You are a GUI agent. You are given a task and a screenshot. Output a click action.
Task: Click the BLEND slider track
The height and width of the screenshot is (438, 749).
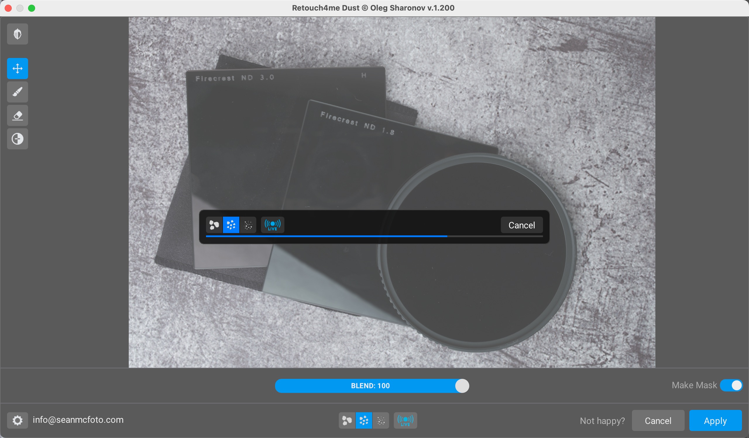tap(372, 386)
